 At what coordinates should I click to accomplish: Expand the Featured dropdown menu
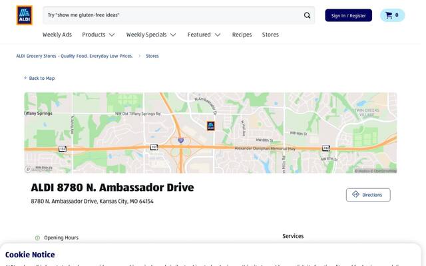(x=204, y=35)
